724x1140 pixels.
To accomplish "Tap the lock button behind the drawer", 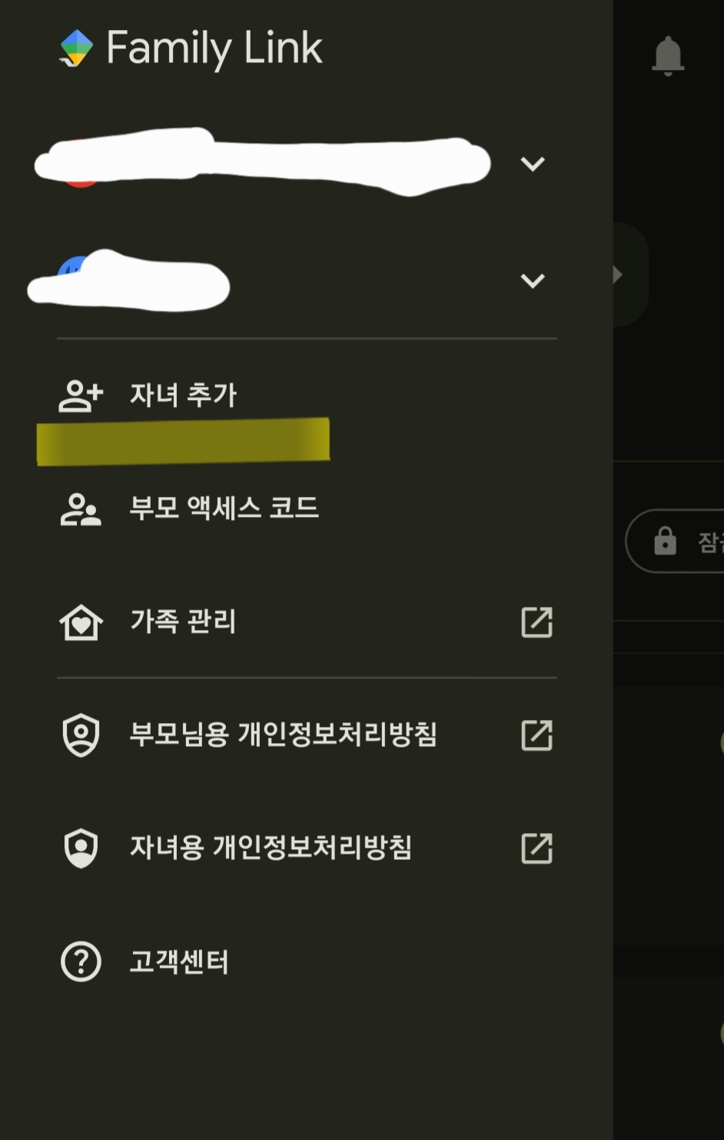I will (x=675, y=541).
